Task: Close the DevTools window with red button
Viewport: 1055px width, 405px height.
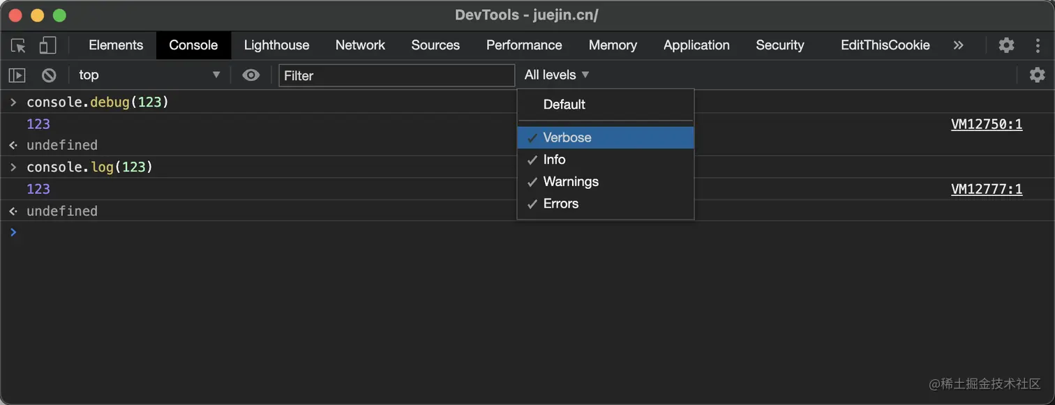Action: (16, 15)
